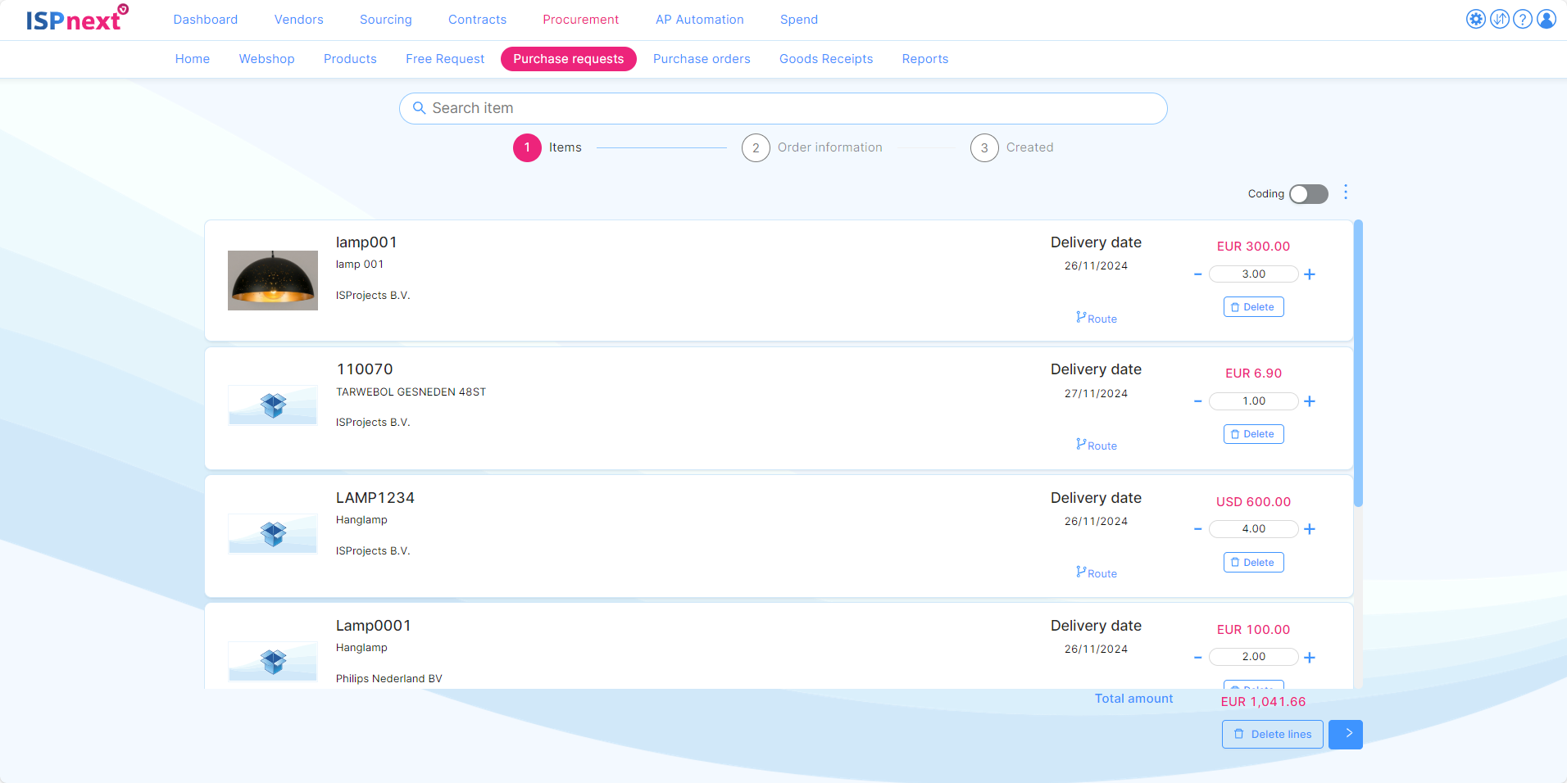Open the settings gear icon

(1475, 19)
